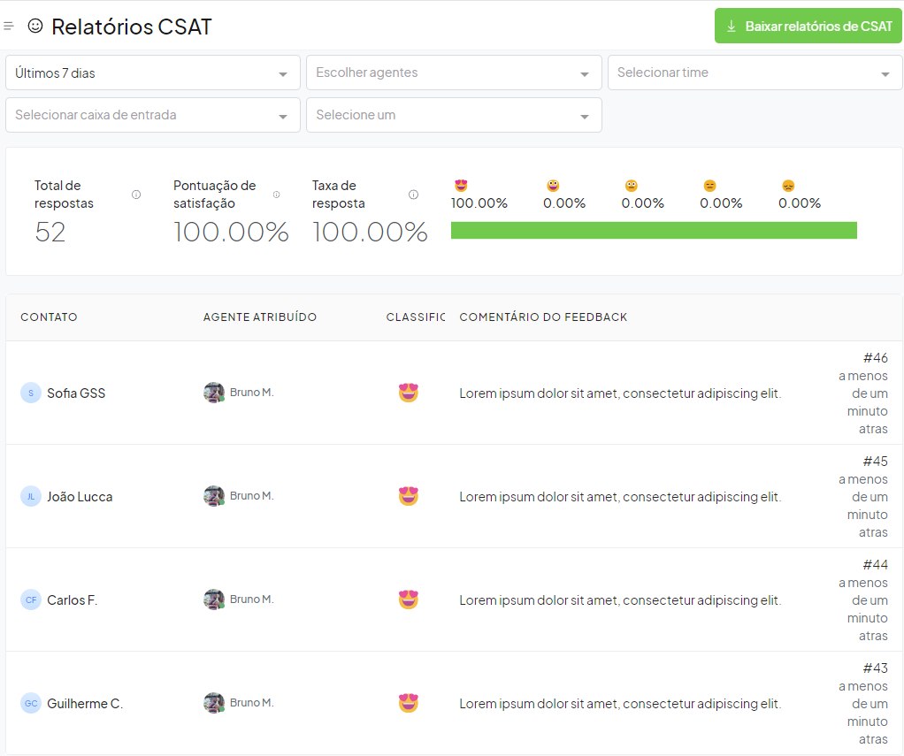Click the CF contact avatar for Carlos F.
Screen dimensions: 904x756
pyautogui.click(x=31, y=600)
